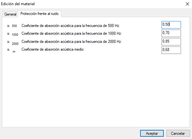Confirm changes with the Aceptar button

pos(152,133)
